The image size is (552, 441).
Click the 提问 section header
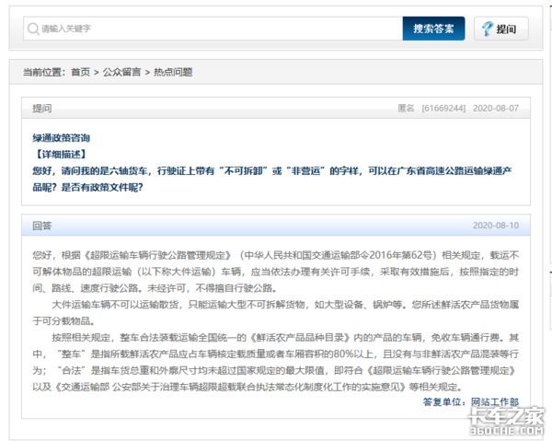[276, 108]
